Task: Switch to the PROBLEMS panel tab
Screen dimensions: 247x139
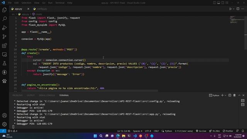Action: coord(18,95)
